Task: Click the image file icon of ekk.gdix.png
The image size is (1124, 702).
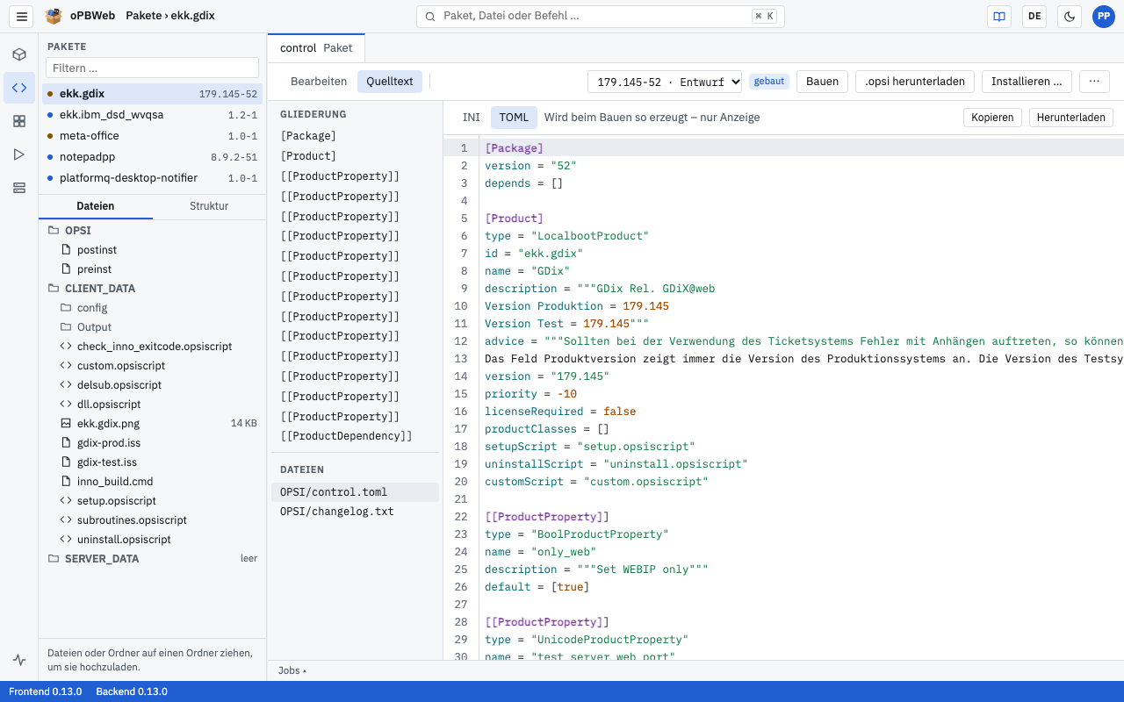Action: (x=66, y=423)
